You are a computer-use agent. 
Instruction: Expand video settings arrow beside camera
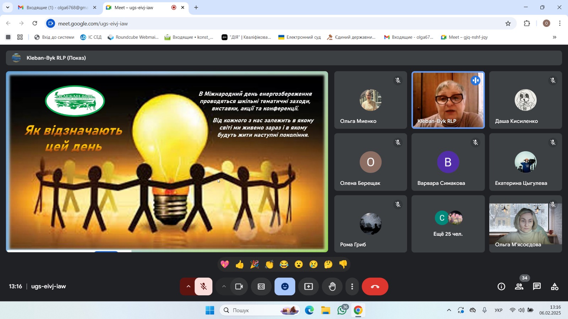224,286
